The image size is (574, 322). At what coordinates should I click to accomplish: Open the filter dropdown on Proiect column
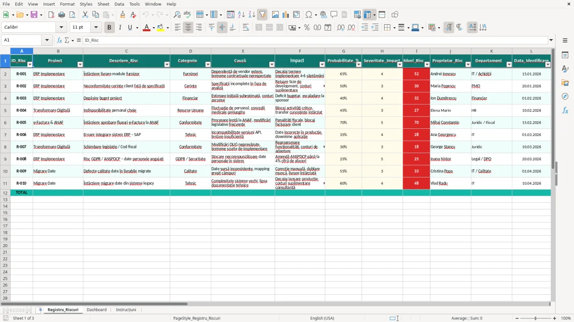[80, 64]
